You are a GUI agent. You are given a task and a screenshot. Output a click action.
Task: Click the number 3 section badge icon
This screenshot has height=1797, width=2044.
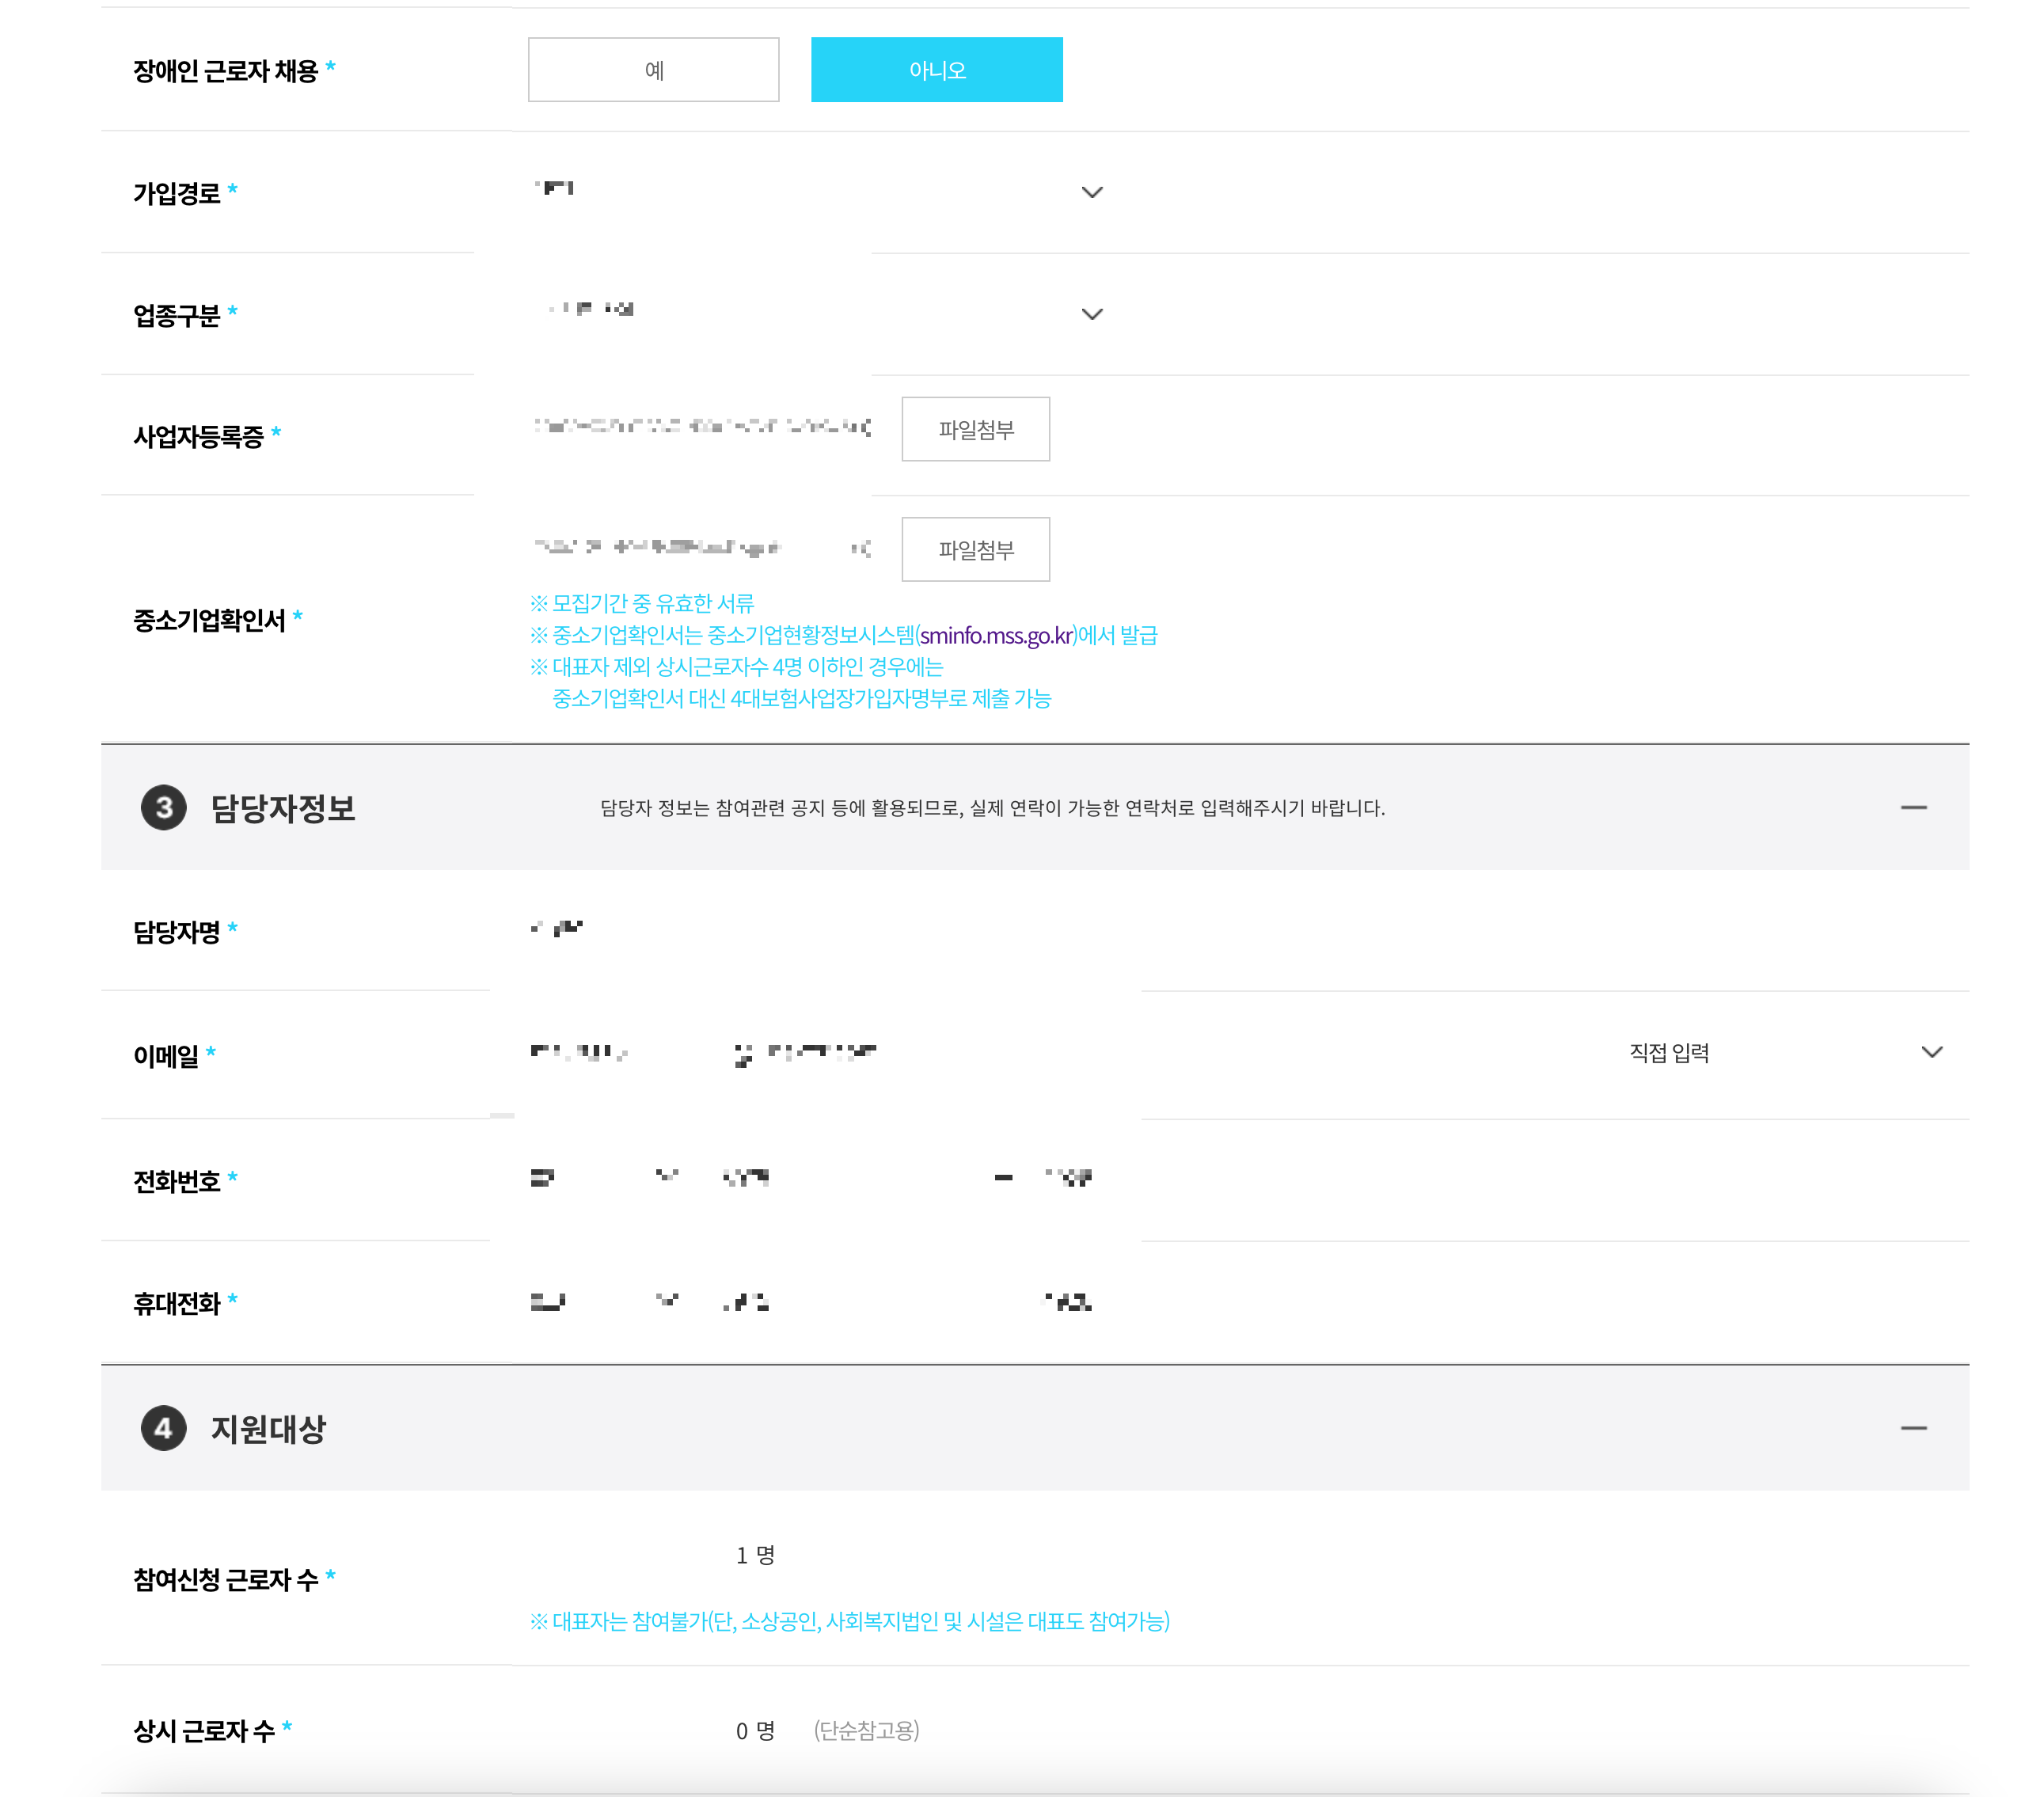click(164, 807)
